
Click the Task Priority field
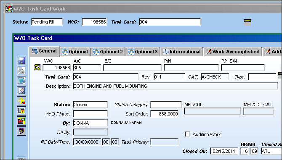[165, 142]
